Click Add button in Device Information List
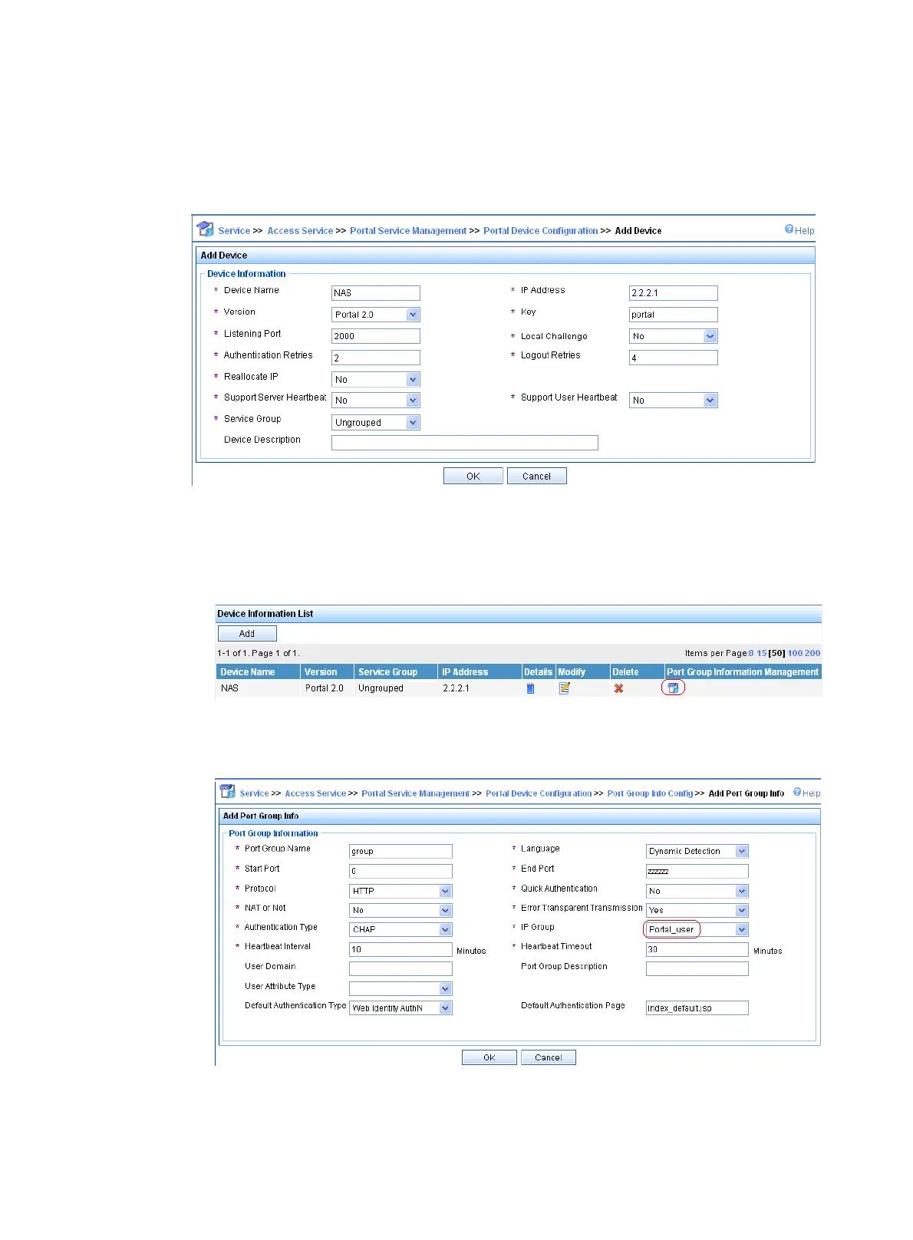 click(247, 633)
